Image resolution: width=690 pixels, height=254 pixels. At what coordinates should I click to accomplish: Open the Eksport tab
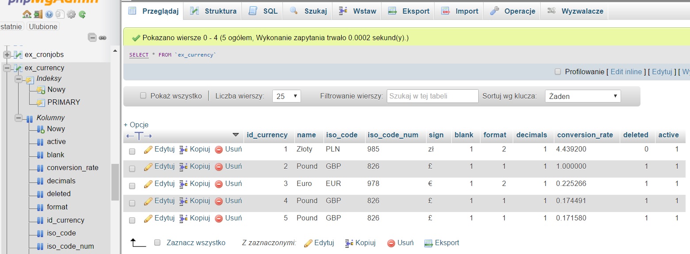pyautogui.click(x=409, y=11)
